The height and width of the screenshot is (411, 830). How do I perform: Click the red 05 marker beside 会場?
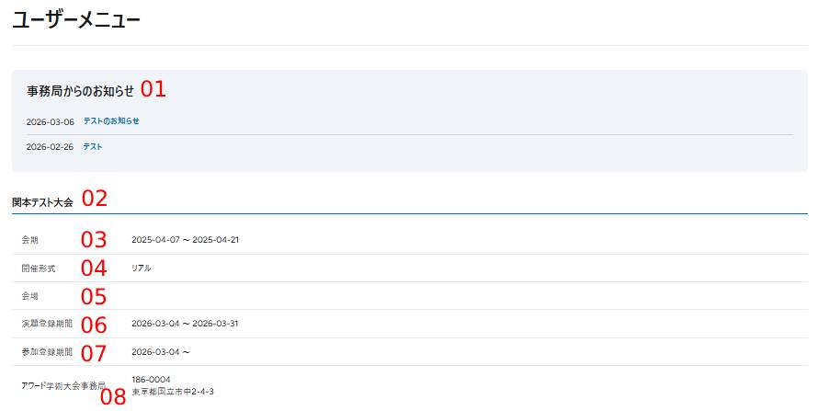(94, 297)
